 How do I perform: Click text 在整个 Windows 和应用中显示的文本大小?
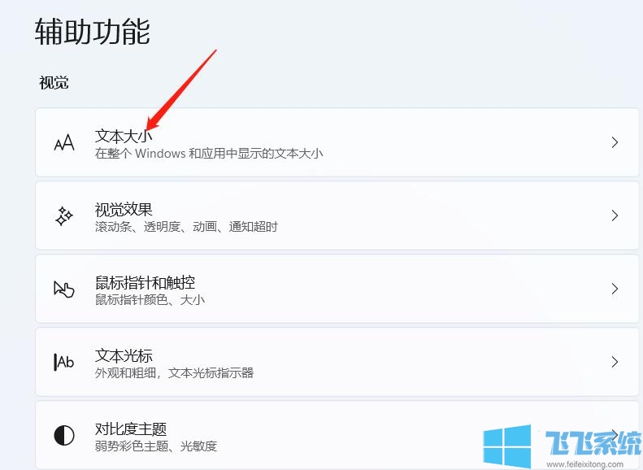209,154
